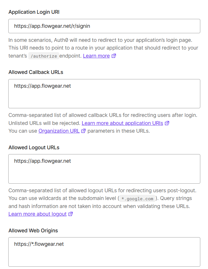
Task: Click the '/authorize' code snippet
Action: click(x=43, y=56)
